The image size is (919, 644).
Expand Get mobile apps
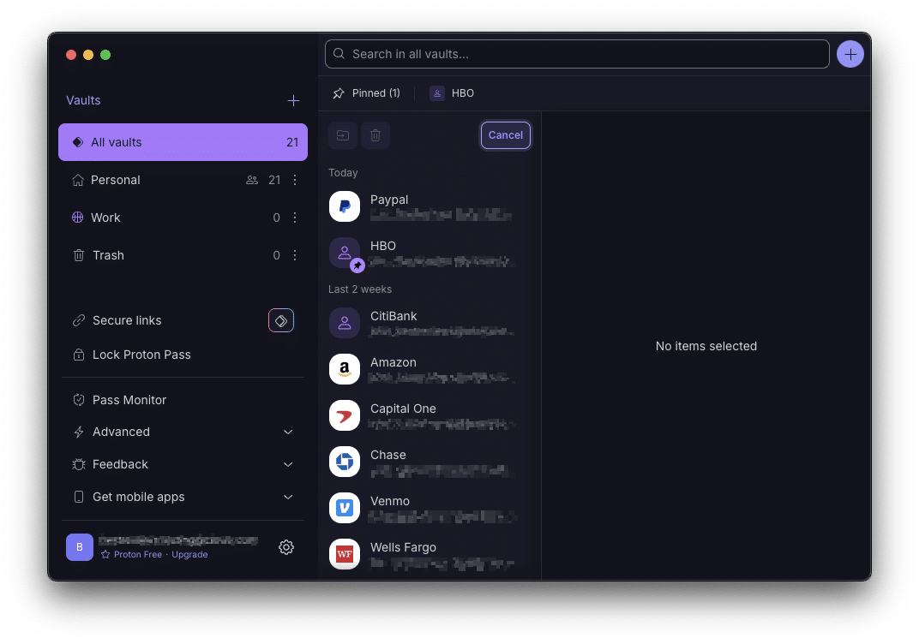[x=137, y=497]
